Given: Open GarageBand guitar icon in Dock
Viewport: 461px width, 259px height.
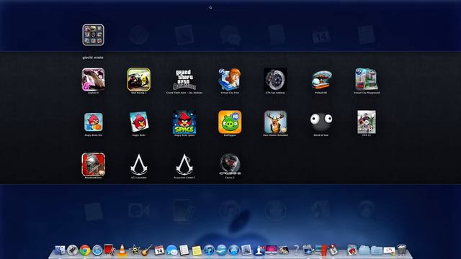Looking at the screenshot, I should [x=147, y=250].
